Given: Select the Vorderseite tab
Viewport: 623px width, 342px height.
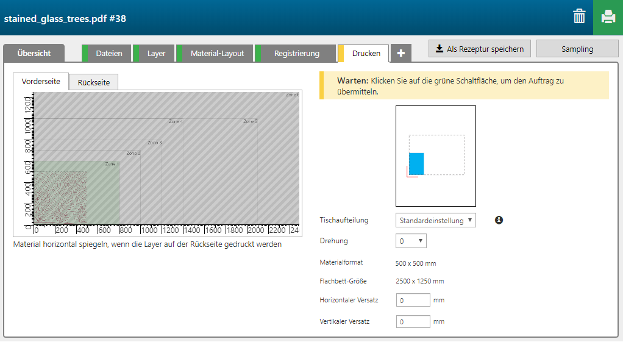Looking at the screenshot, I should click(x=41, y=82).
